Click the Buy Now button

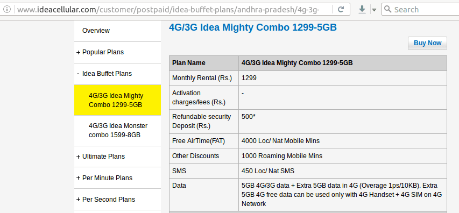tap(427, 43)
